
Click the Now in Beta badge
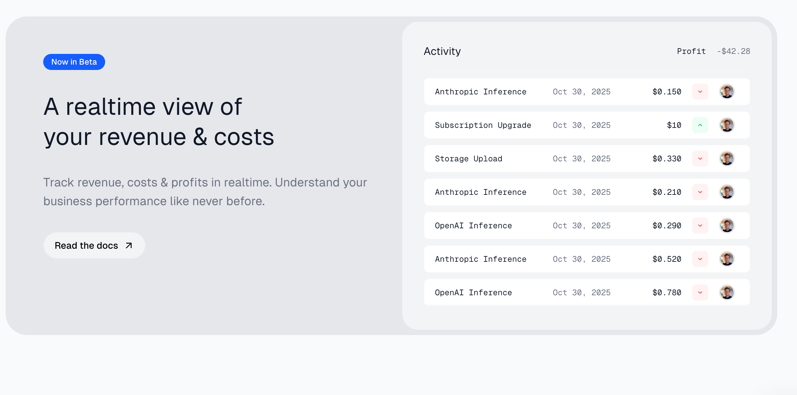[74, 62]
